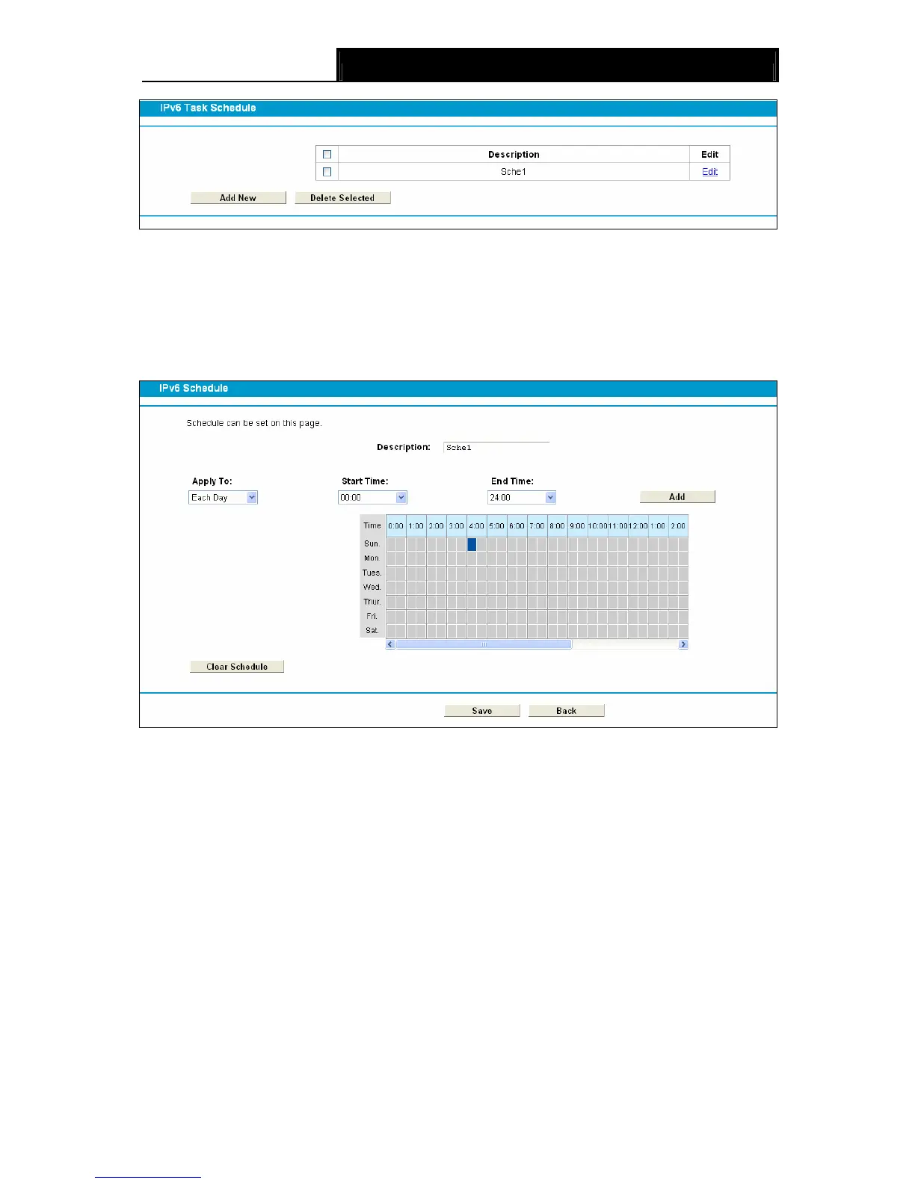Click the Sun. row label
The height and width of the screenshot is (1184, 915).
(372, 544)
